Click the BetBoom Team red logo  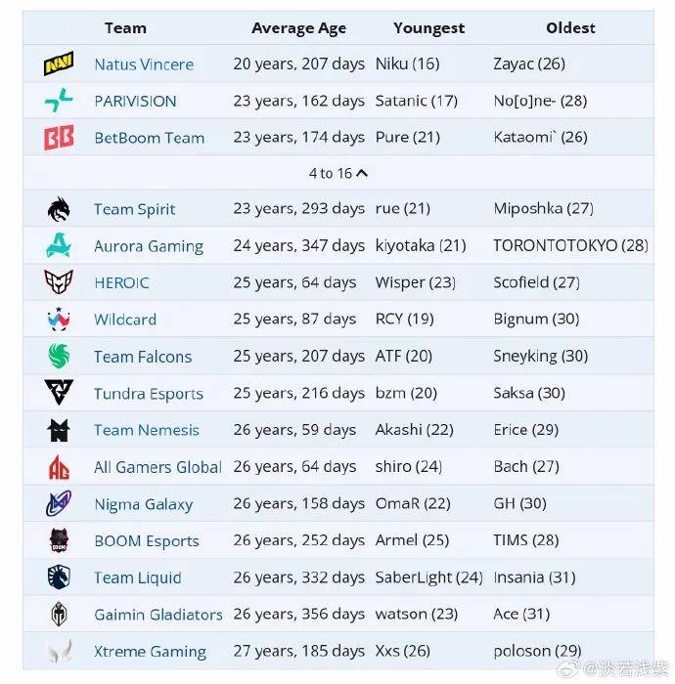(x=59, y=138)
